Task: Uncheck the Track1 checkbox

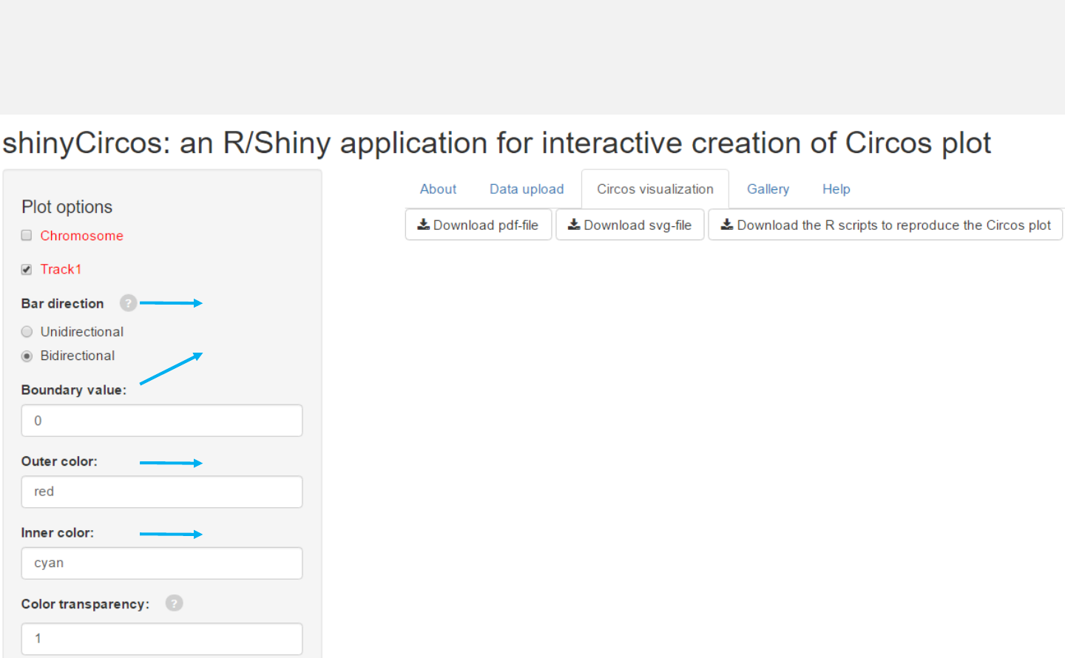Action: click(27, 269)
